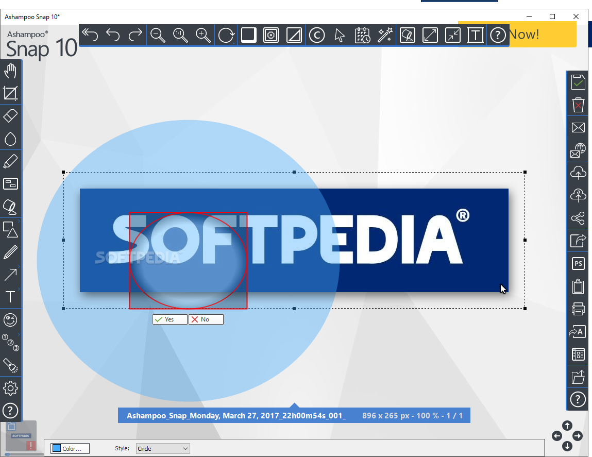Click the capture filename info bar
This screenshot has width=592, height=457.
click(x=294, y=415)
